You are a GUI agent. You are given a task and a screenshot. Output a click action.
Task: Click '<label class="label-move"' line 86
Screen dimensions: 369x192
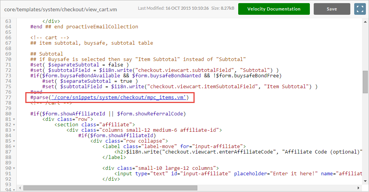pos(174,147)
